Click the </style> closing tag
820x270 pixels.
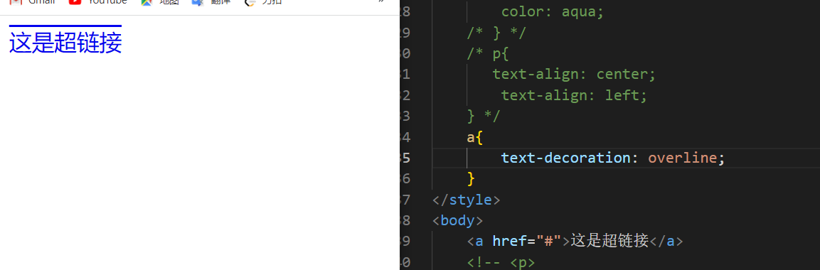click(467, 200)
